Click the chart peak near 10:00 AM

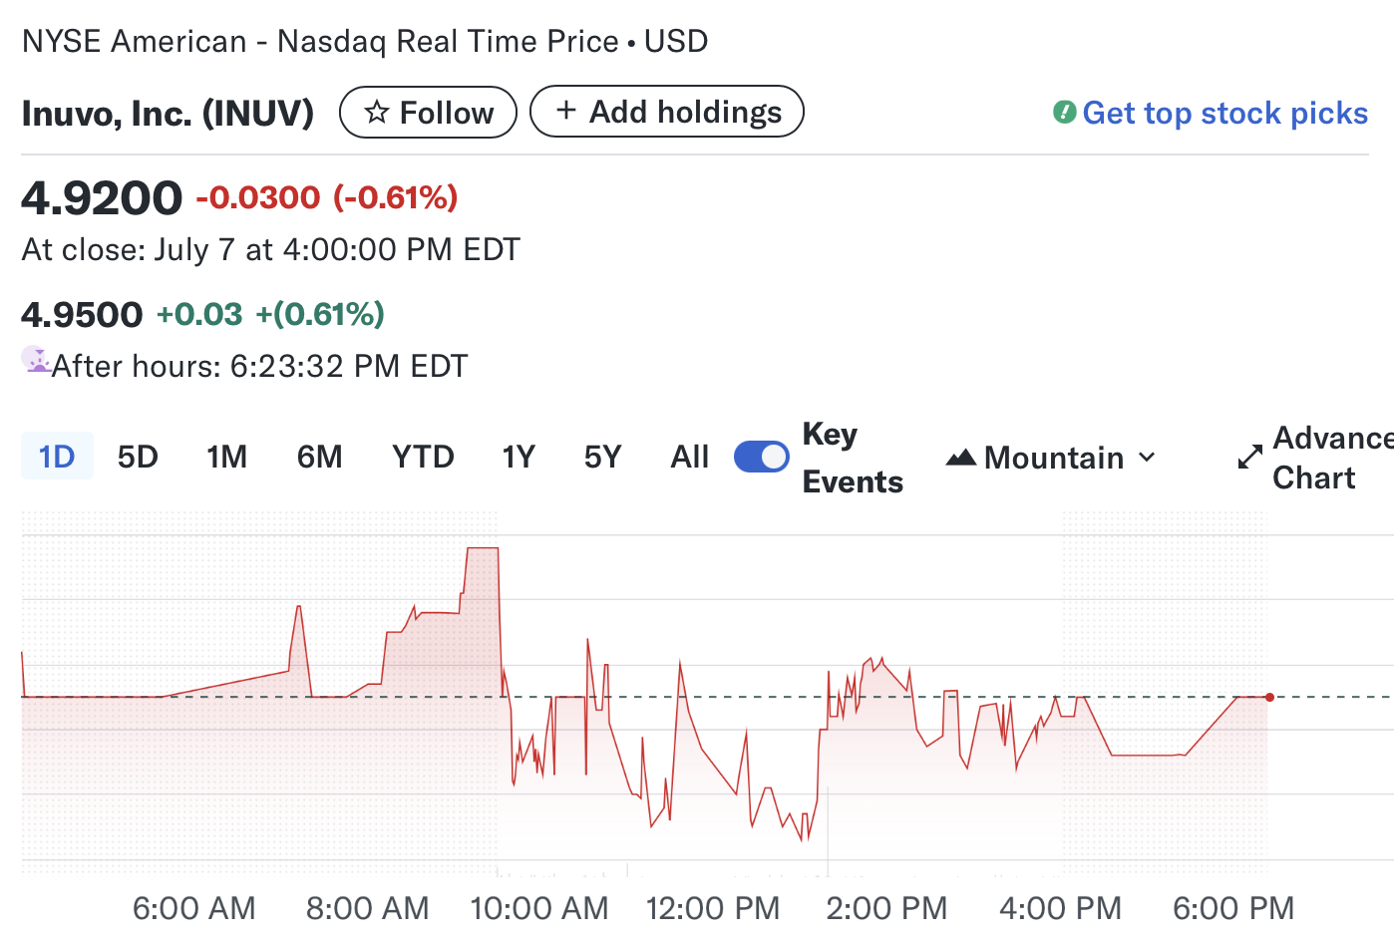(x=483, y=548)
